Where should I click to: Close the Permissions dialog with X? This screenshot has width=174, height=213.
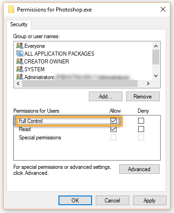[x=163, y=9]
